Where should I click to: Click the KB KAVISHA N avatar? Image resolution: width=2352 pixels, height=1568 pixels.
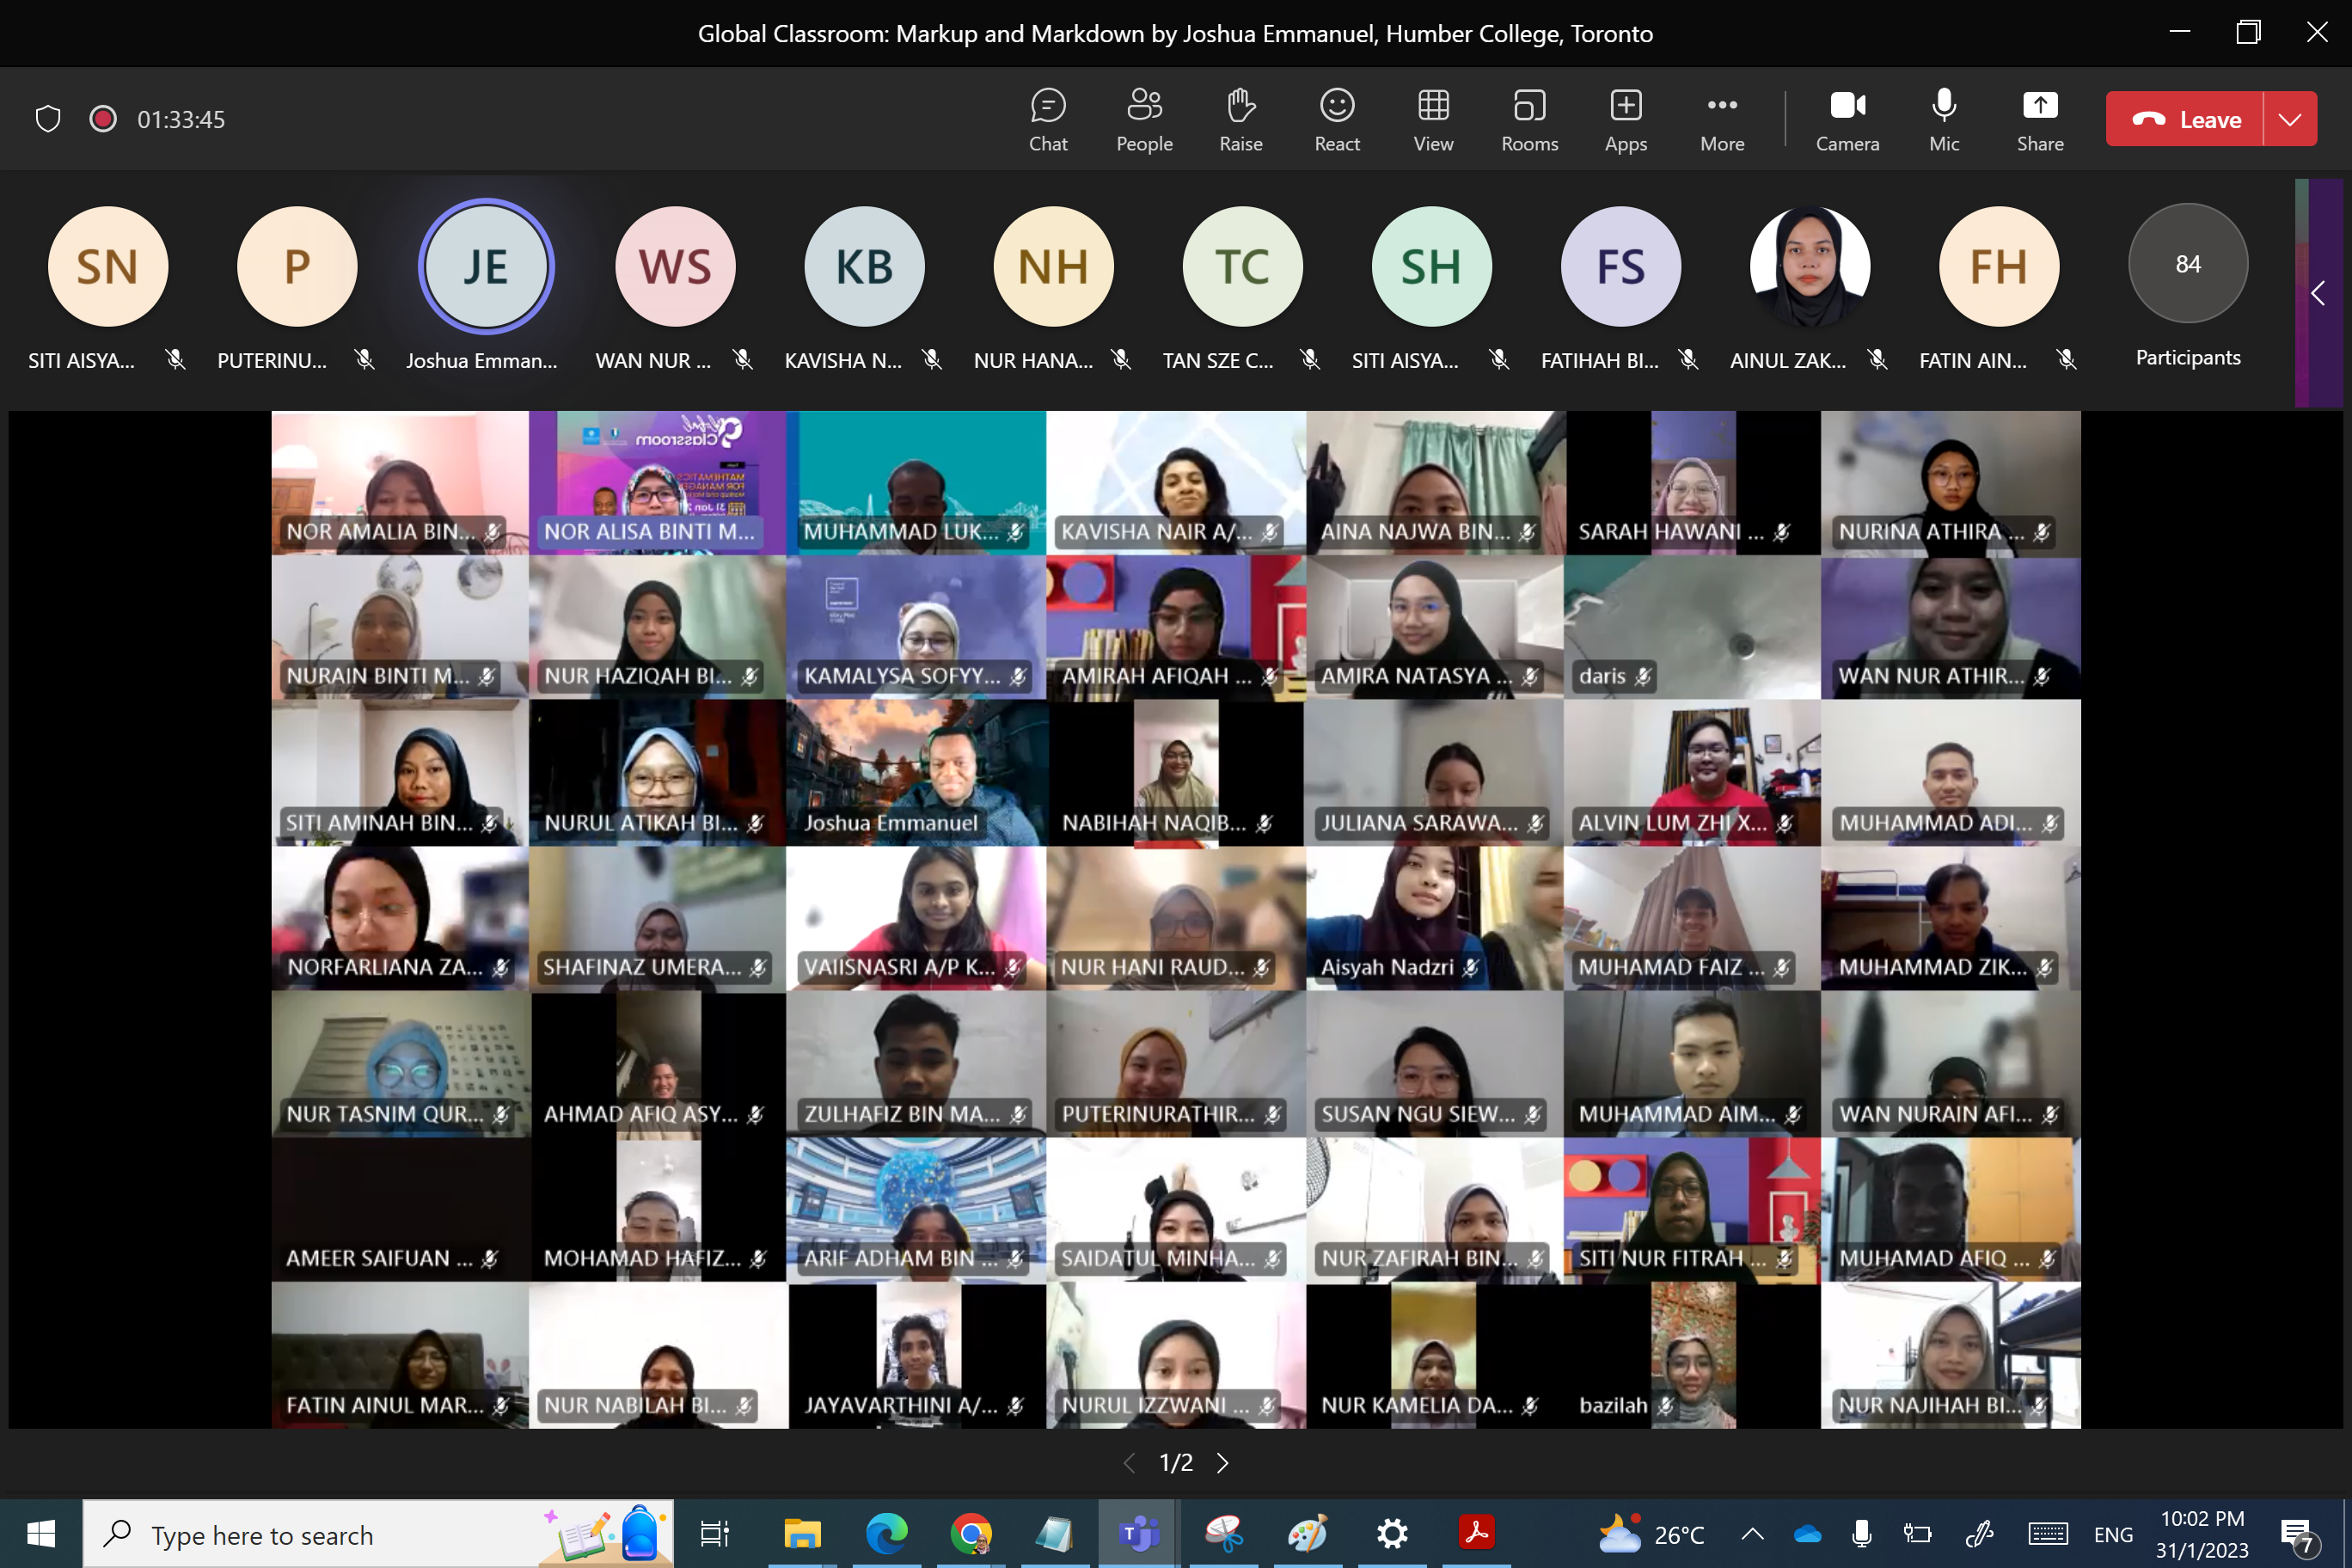pos(864,266)
